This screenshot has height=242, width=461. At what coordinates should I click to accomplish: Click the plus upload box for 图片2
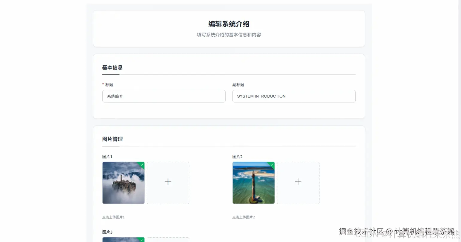[x=298, y=183]
